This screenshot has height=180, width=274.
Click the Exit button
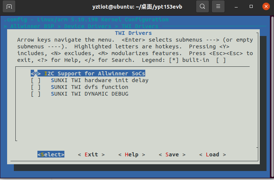click(91, 154)
